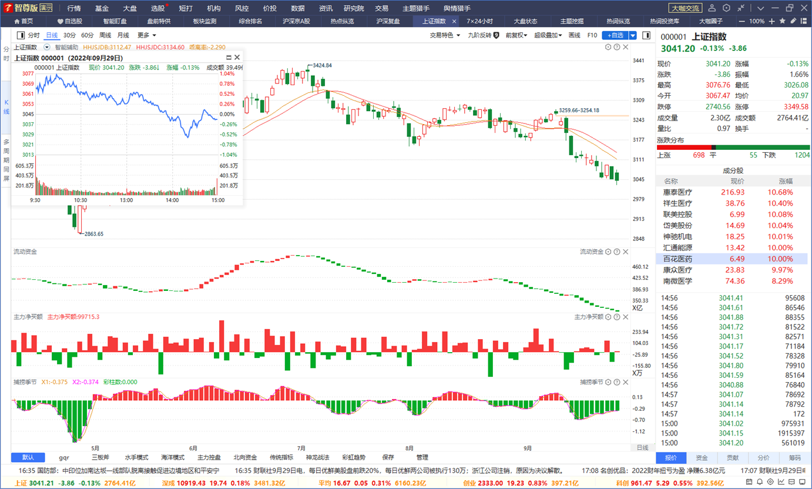Close the 捕捞季节 indicator panel
Image resolution: width=812 pixels, height=489 pixels.
[625, 382]
